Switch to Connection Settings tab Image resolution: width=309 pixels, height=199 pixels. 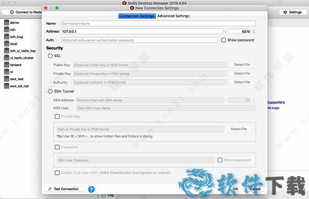coord(137,16)
